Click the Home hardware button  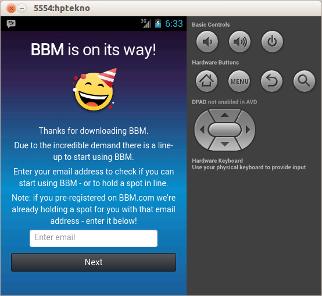pos(206,81)
